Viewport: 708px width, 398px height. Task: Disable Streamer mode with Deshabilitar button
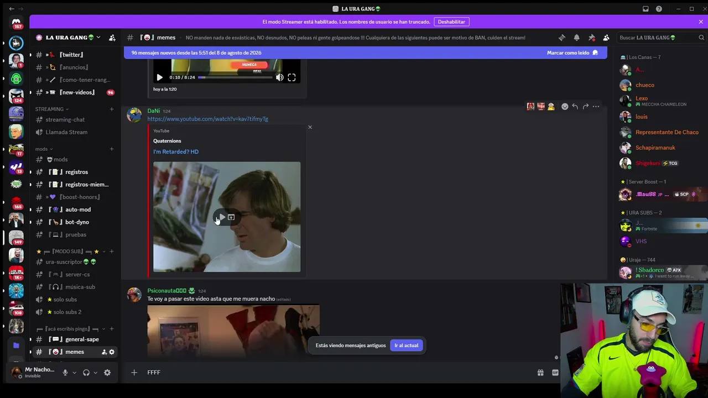coord(451,22)
